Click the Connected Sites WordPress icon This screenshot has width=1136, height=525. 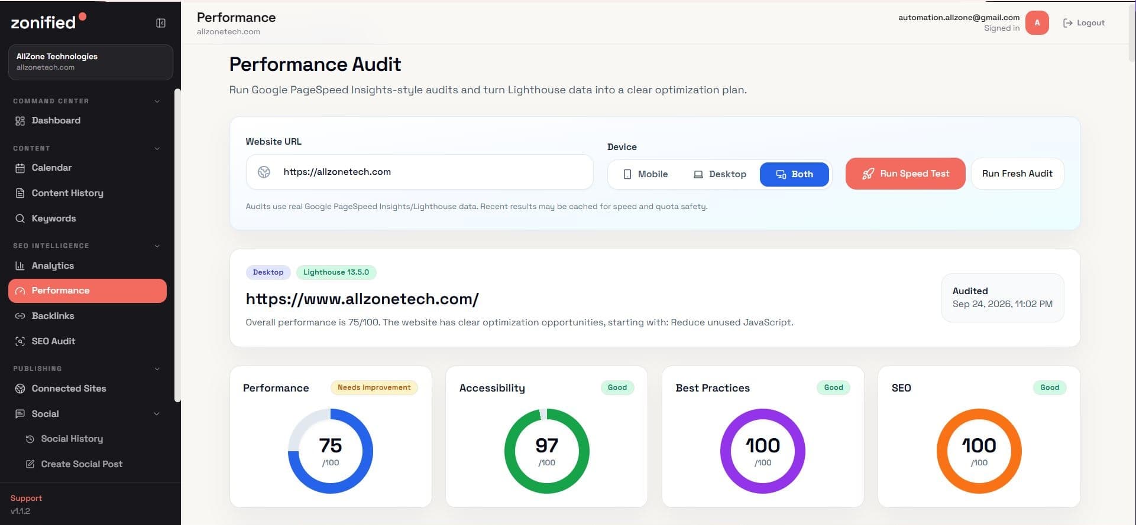20,389
